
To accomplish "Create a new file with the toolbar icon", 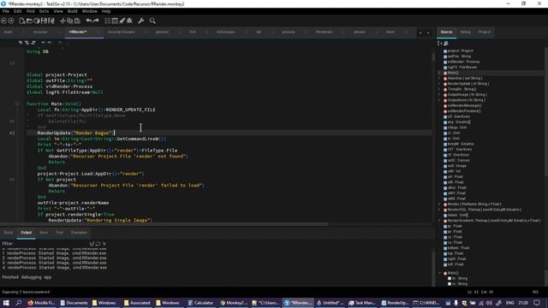I will tap(22, 21).
